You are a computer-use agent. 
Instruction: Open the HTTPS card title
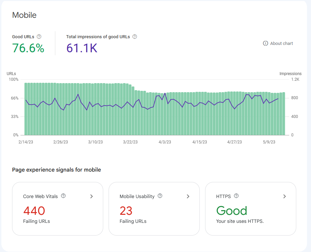(223, 196)
